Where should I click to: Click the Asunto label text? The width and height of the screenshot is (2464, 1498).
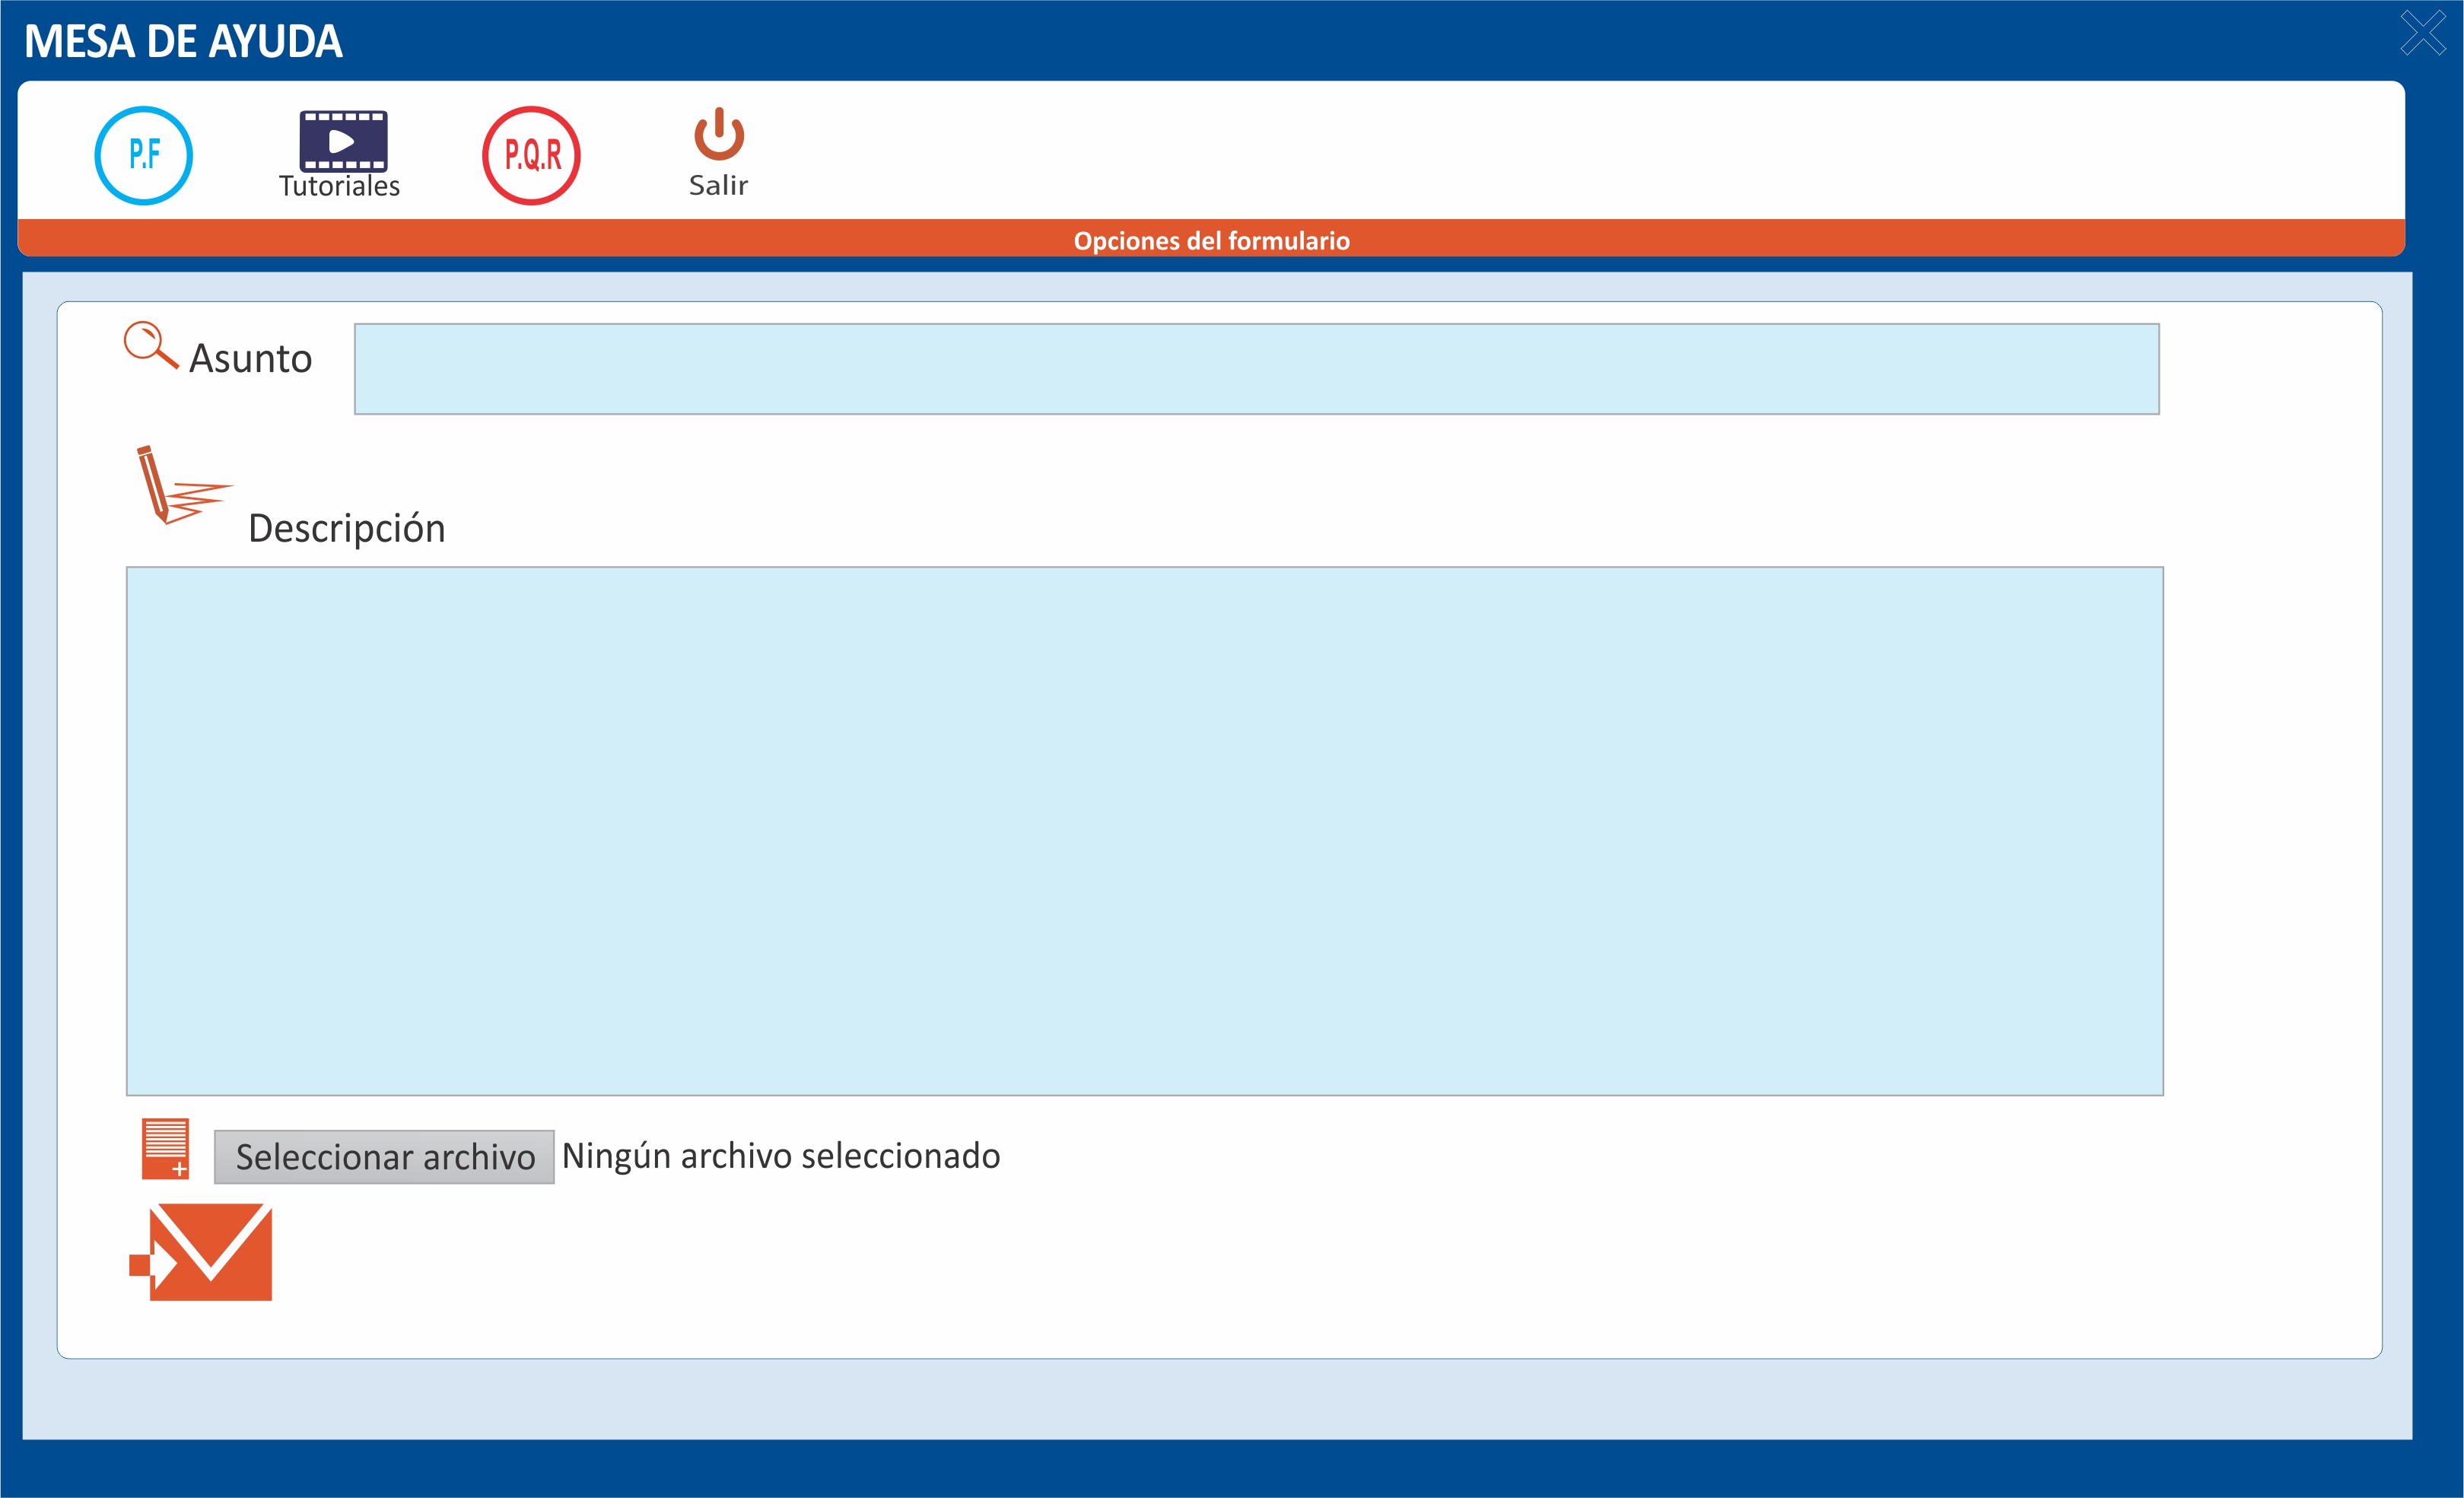click(x=250, y=359)
